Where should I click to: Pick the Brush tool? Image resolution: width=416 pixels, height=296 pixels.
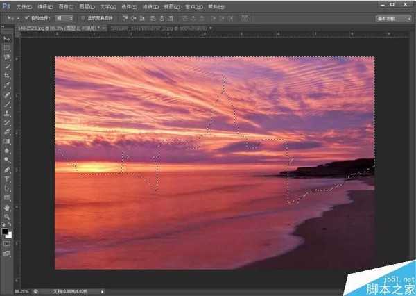[x=7, y=104]
